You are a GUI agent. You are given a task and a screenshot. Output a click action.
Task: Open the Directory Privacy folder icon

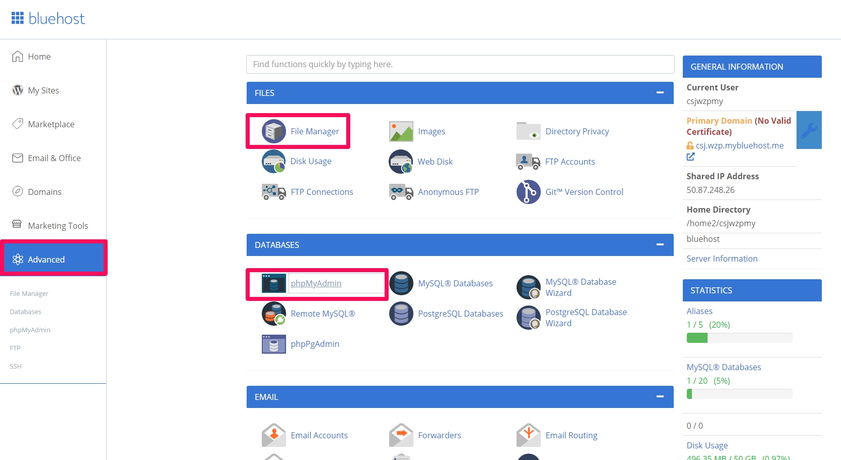pos(529,131)
